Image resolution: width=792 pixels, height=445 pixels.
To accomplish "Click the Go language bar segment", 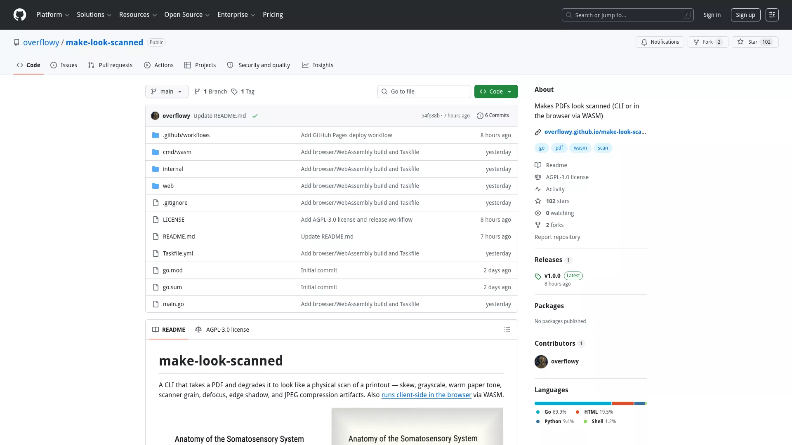I will (x=573, y=403).
